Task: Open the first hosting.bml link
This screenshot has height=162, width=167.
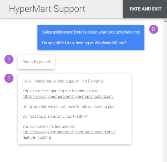Action: pyautogui.click(x=68, y=96)
